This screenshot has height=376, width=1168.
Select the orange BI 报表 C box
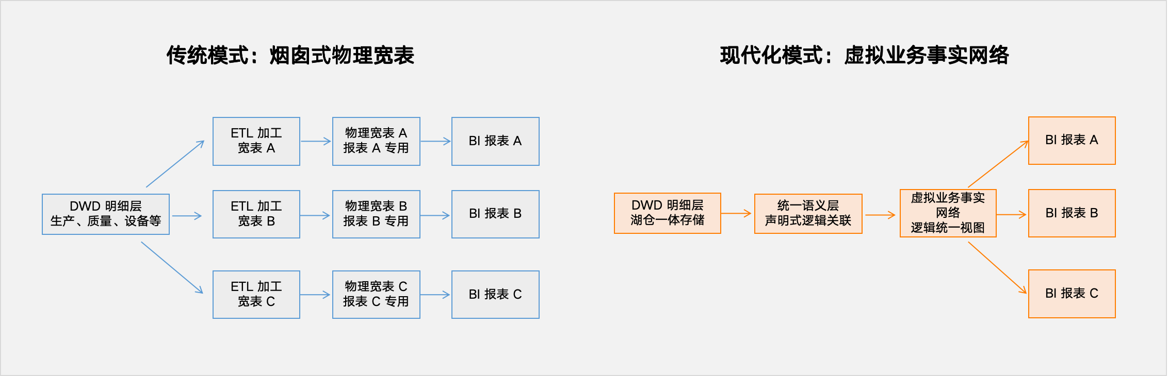1072,294
